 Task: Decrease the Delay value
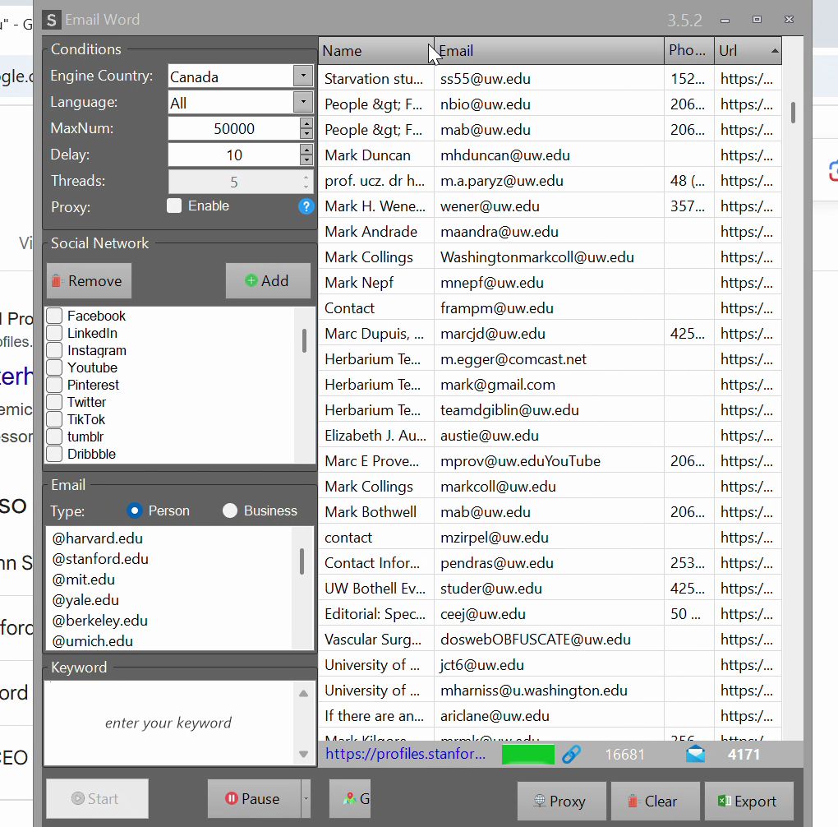pyautogui.click(x=306, y=160)
